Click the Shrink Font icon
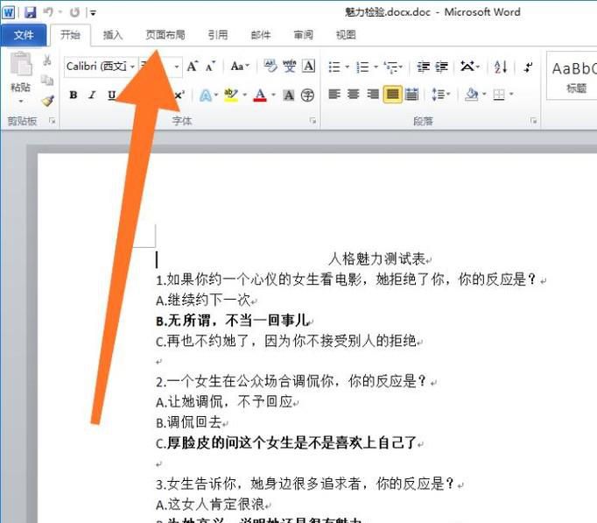 click(210, 67)
